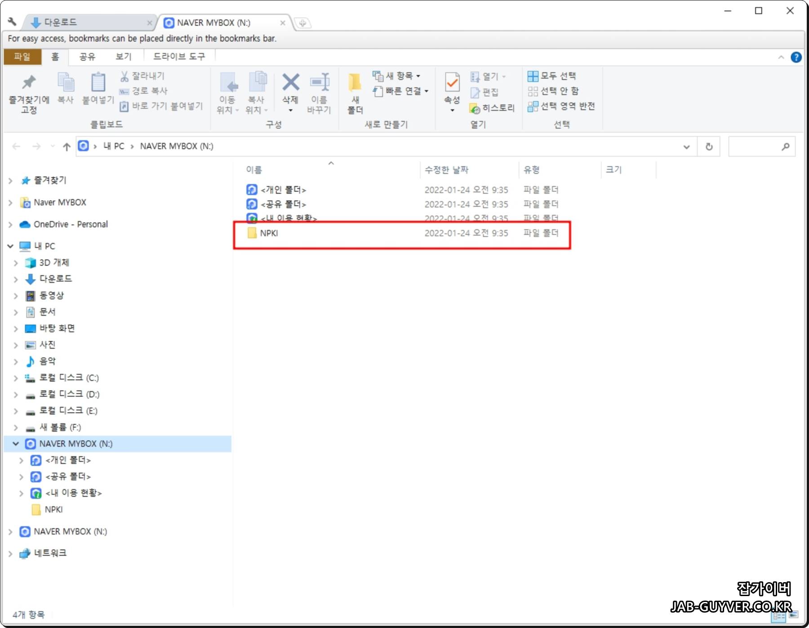Click 선택 영역 반전 invert selection

click(x=561, y=106)
